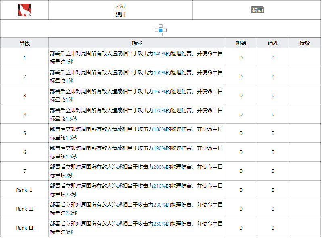Select the skill name 狼群
Screen dimensions: 322x238
click(121, 14)
